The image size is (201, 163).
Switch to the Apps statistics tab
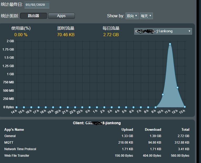pos(61,16)
